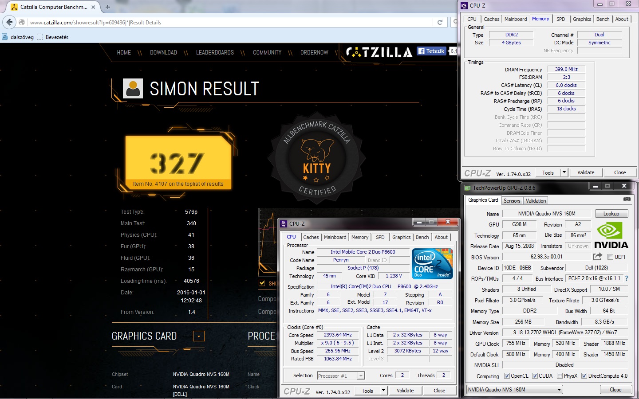This screenshot has width=639, height=399.
Task: Click the yellow 327 score box
Action: click(x=178, y=163)
